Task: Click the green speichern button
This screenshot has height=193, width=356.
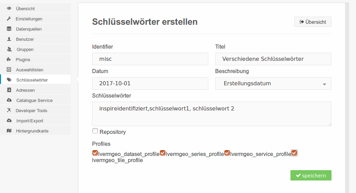Action: [311, 175]
